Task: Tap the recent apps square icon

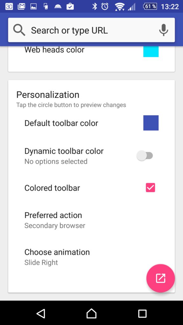Action: pyautogui.click(x=142, y=313)
